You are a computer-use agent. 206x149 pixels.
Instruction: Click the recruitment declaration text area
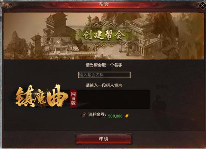113,99
